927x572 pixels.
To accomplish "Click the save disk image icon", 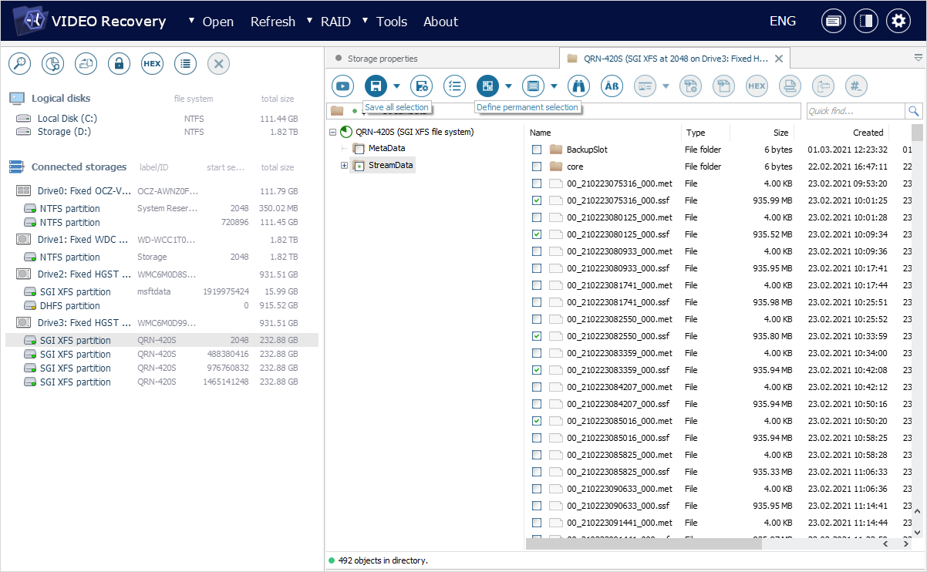I will click(86, 64).
